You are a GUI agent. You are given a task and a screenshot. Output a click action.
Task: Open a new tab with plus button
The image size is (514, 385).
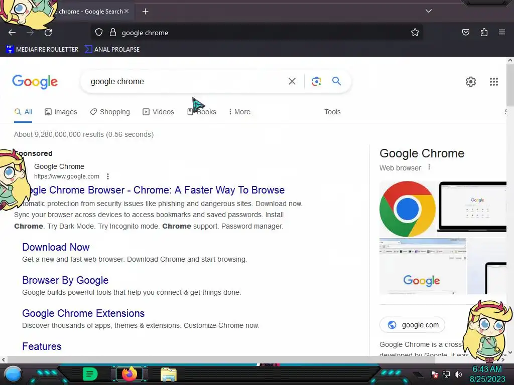[x=145, y=12]
